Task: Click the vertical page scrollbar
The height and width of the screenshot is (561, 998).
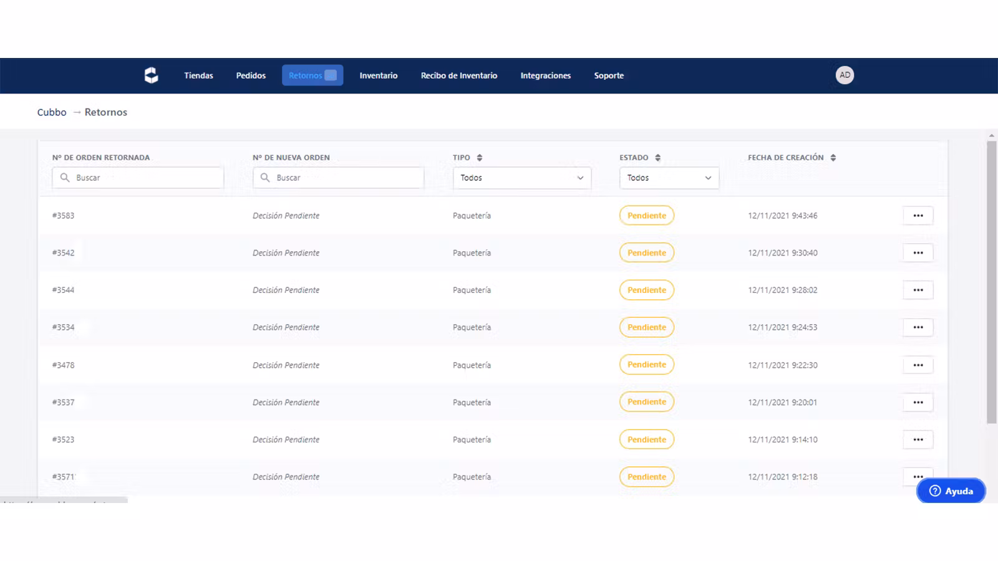Action: pyautogui.click(x=992, y=282)
